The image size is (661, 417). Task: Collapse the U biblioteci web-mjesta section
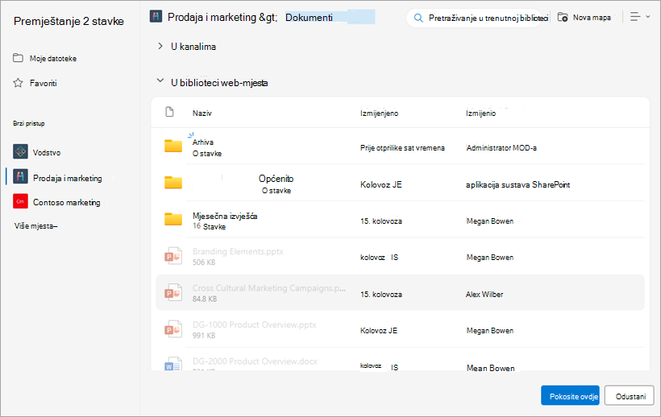(x=160, y=81)
